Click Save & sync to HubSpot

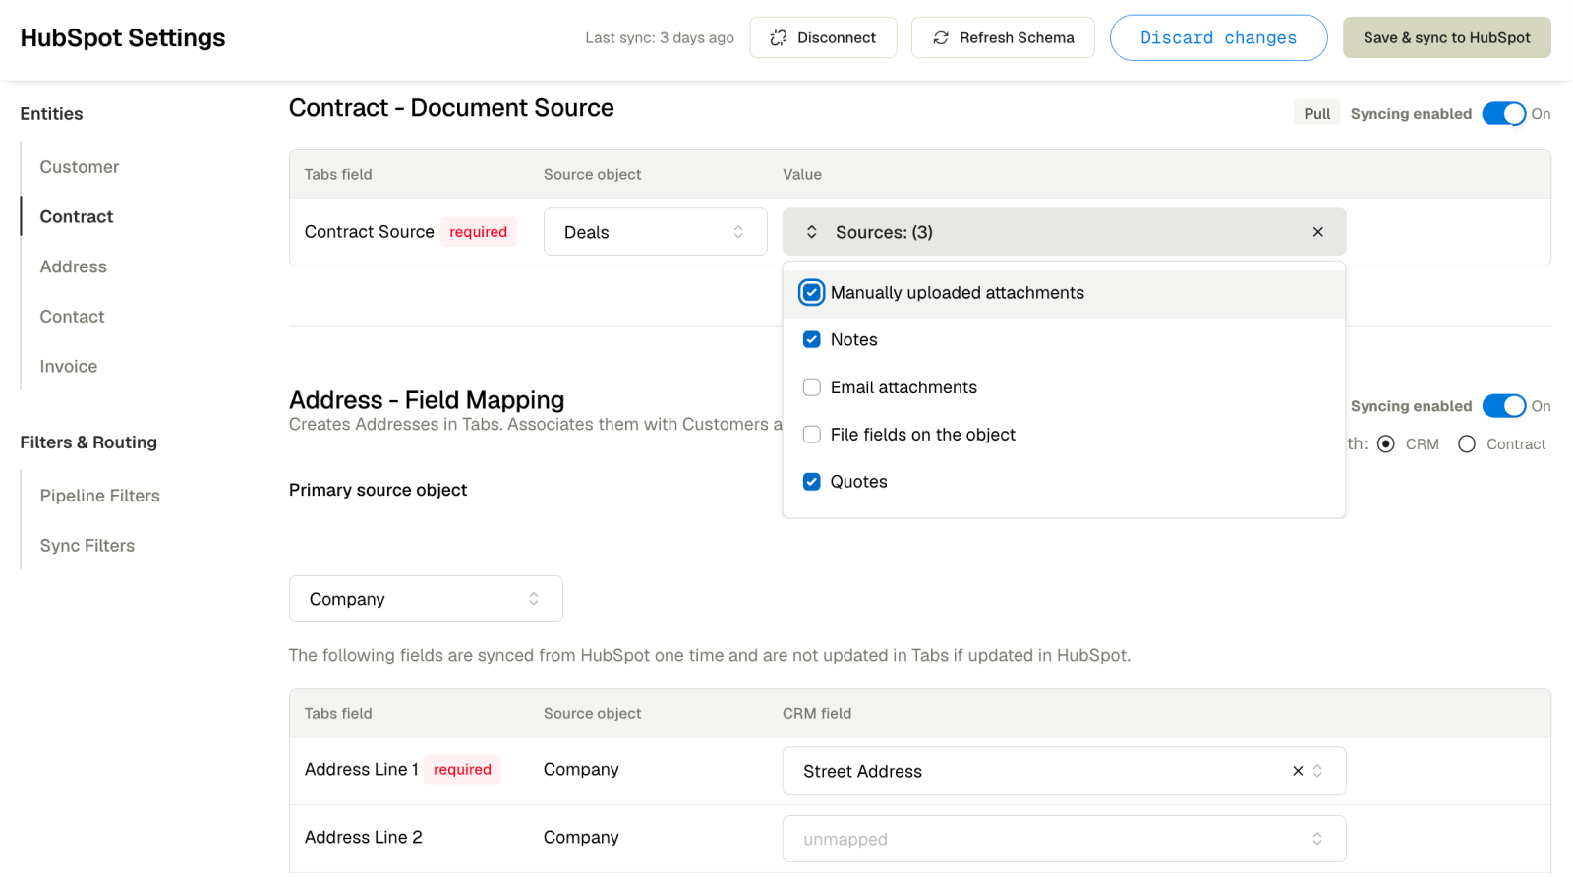(1446, 37)
